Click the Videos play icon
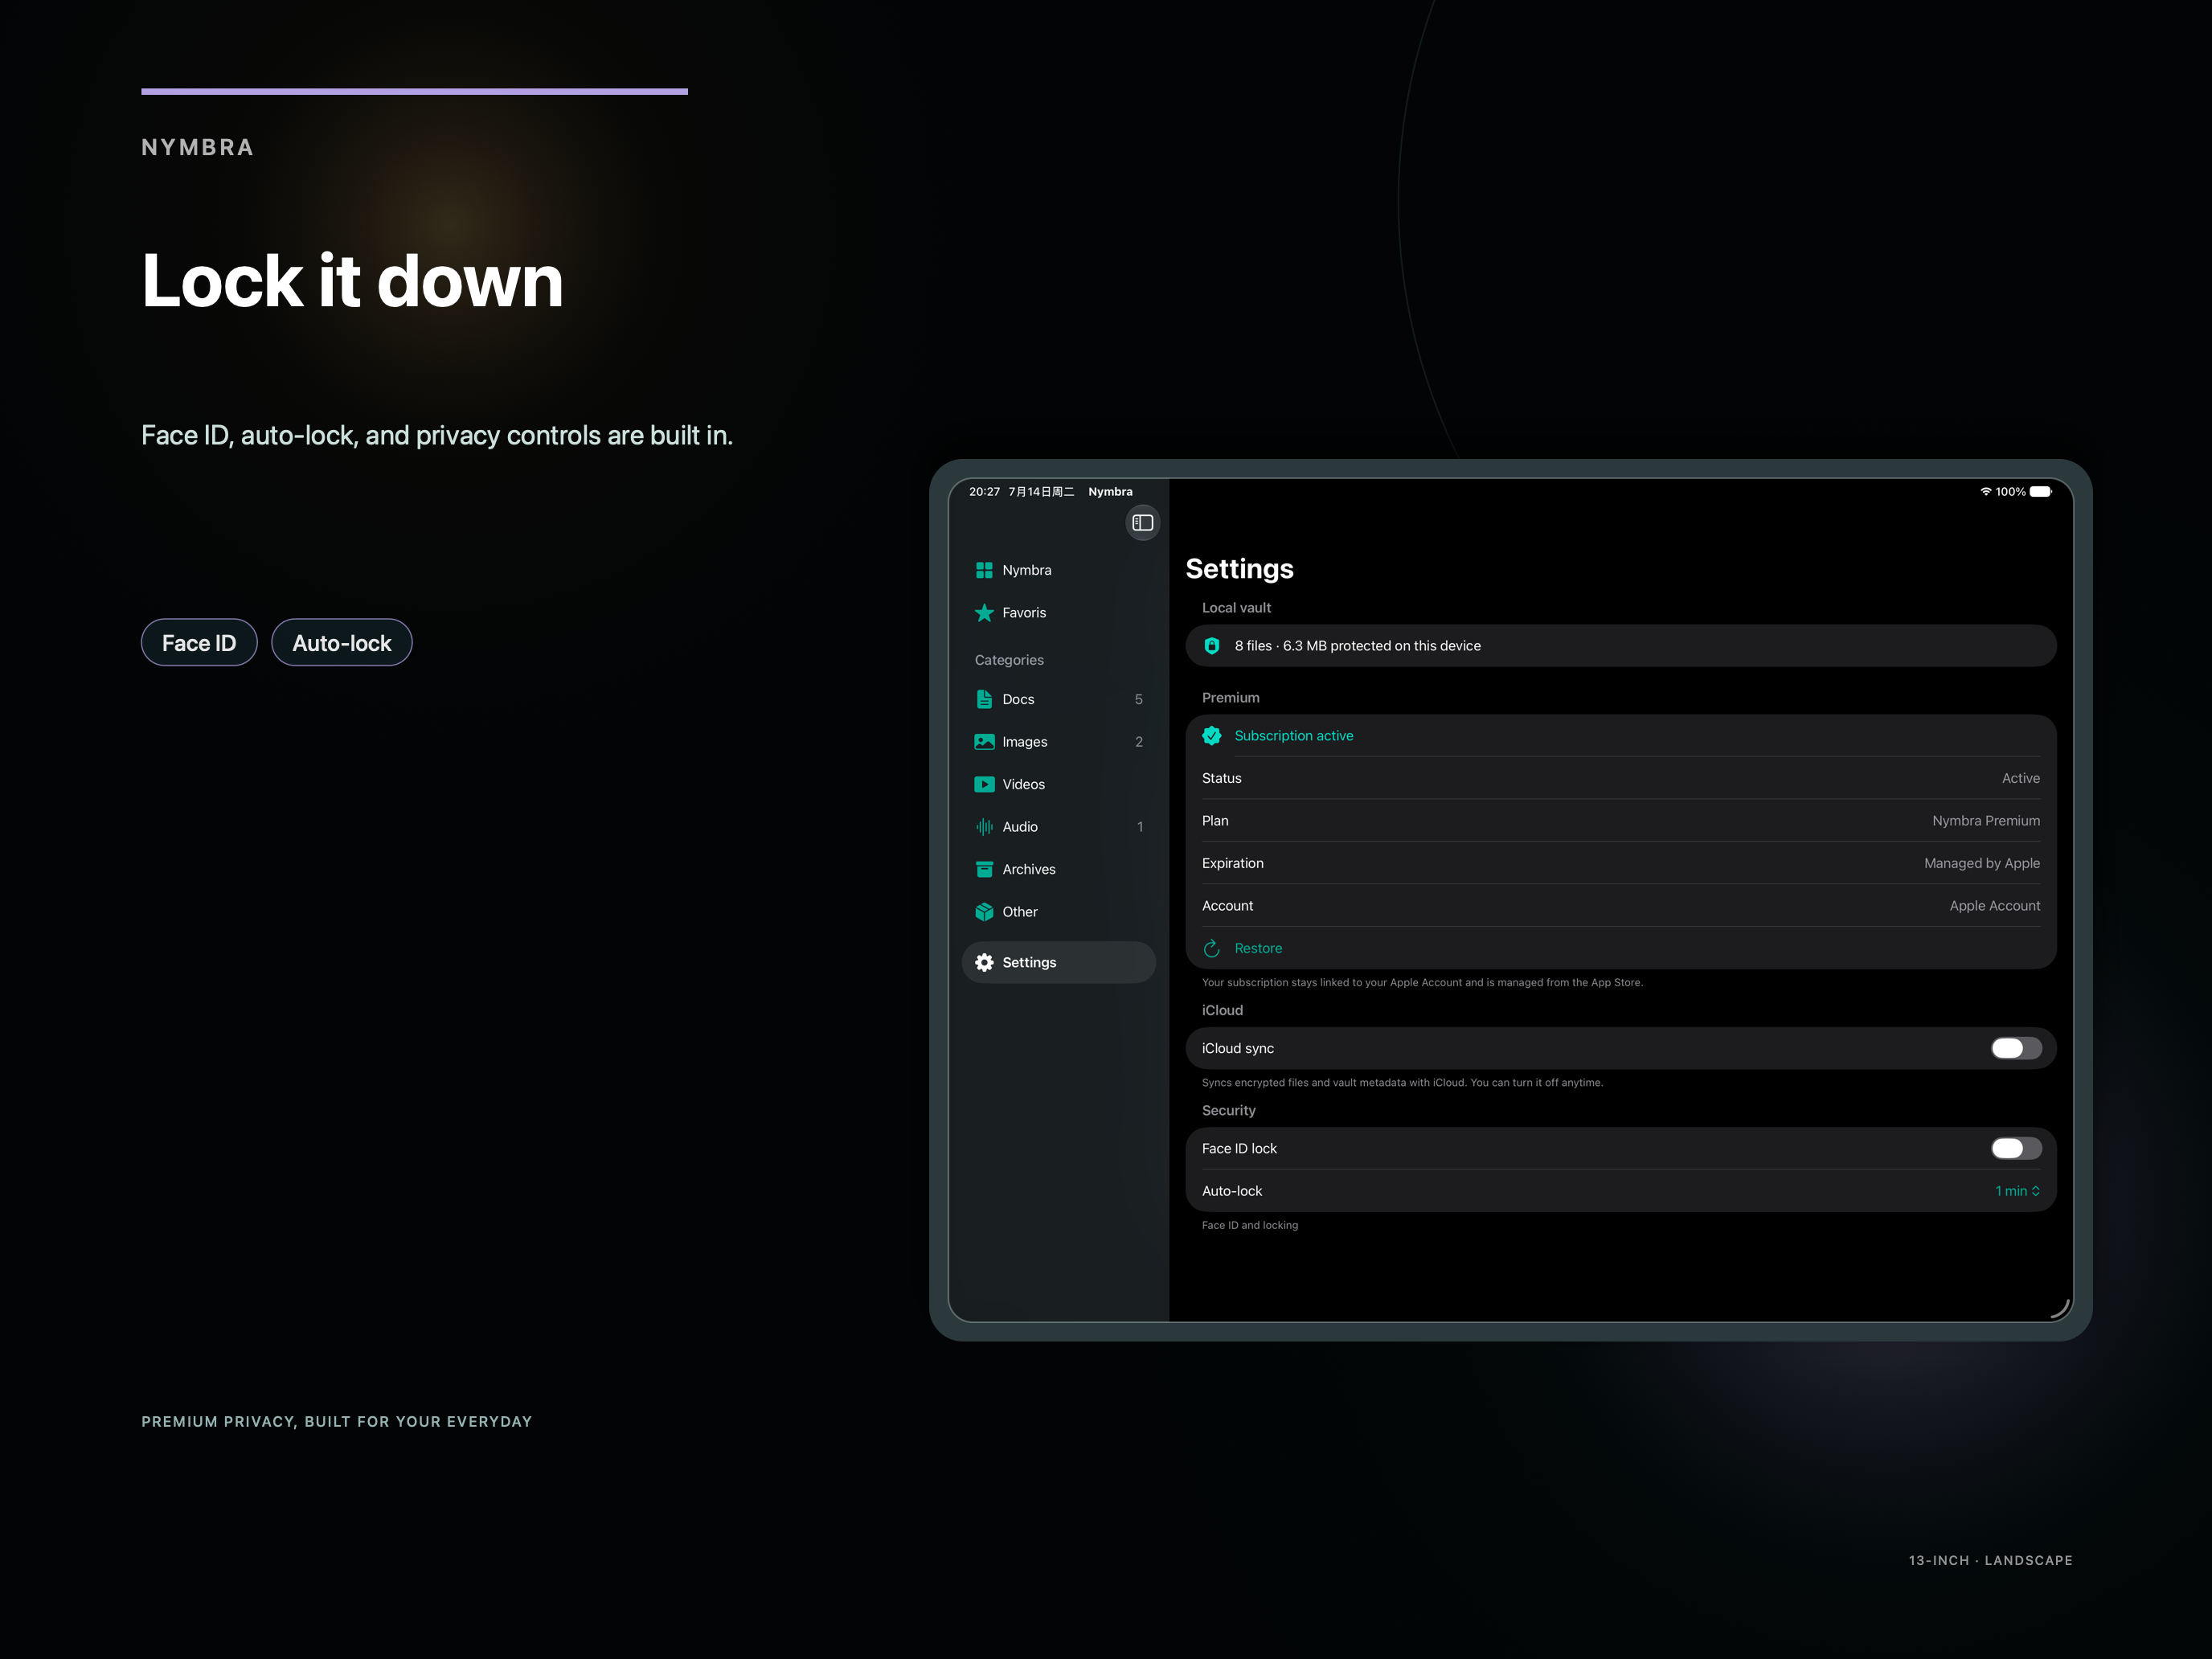2212x1659 pixels. point(984,784)
